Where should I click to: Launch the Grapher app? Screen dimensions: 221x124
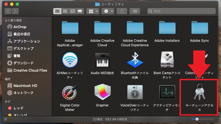pos(103,92)
